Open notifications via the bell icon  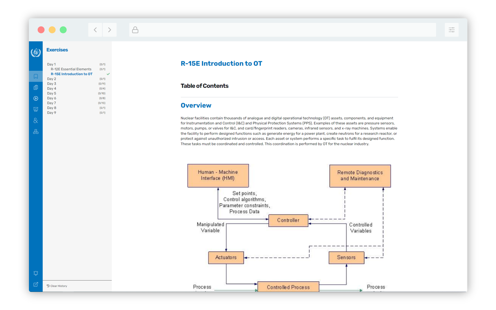pos(36,273)
